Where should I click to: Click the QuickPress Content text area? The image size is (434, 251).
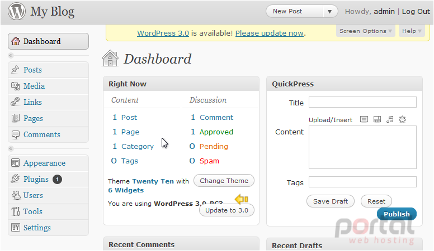click(x=362, y=147)
